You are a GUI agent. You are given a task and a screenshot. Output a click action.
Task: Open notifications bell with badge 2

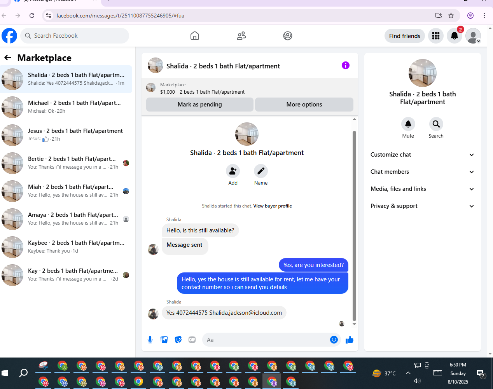coord(455,36)
